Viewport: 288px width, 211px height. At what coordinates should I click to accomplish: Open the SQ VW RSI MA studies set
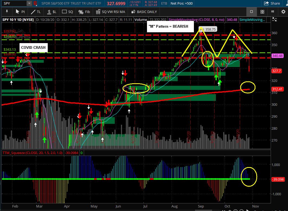point(111,12)
